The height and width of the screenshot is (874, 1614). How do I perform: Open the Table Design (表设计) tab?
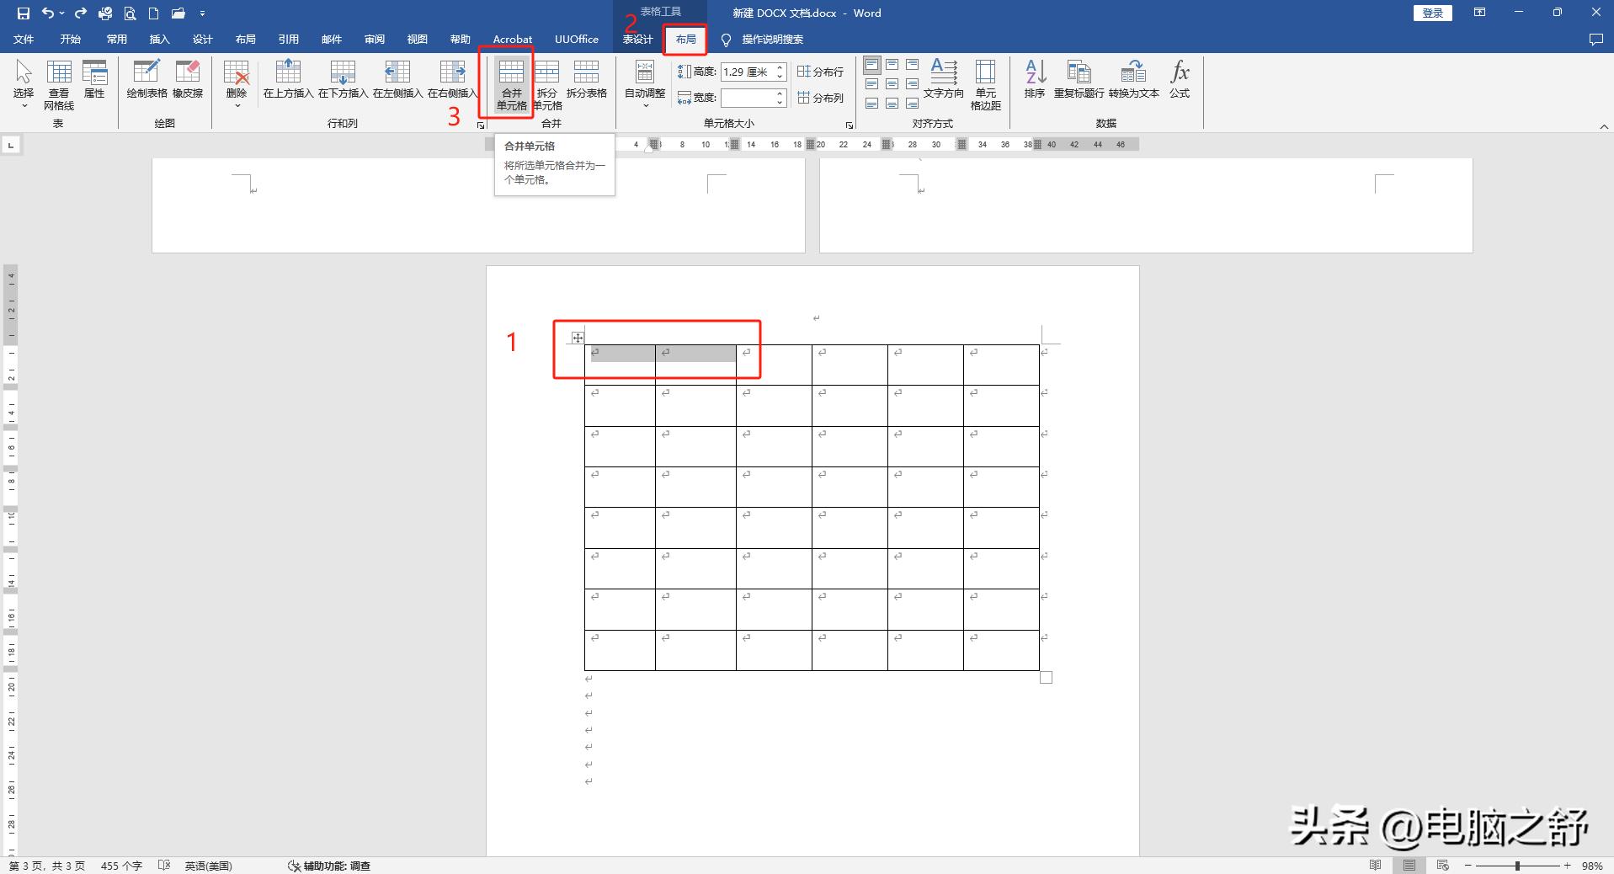[x=637, y=40]
